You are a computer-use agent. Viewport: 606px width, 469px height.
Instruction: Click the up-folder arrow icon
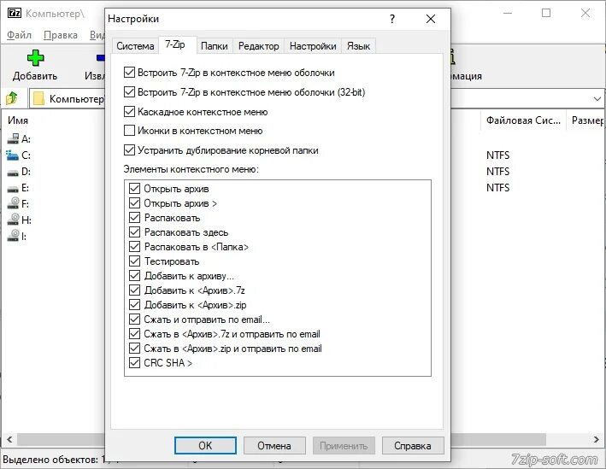tap(12, 98)
